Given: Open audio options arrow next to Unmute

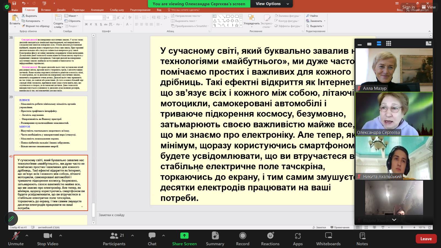Looking at the screenshot, I should 27,235.
